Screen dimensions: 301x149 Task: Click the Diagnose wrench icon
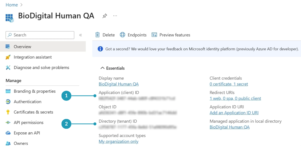point(8,67)
